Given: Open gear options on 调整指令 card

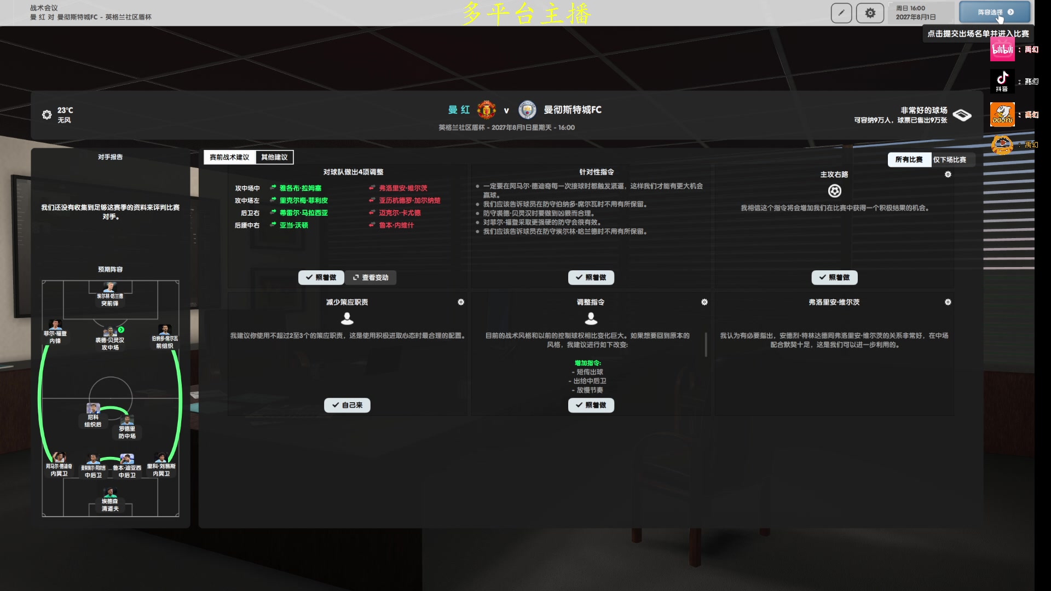Looking at the screenshot, I should pos(704,302).
